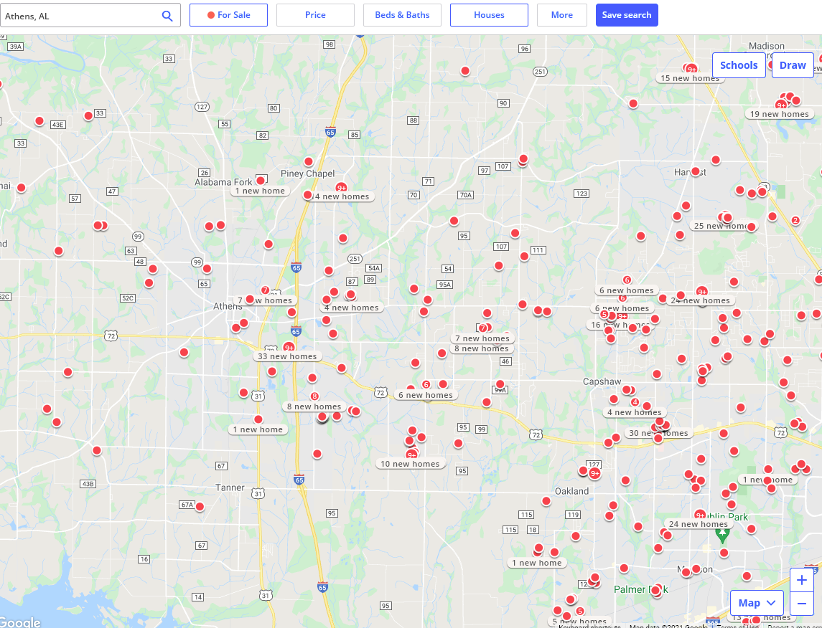This screenshot has height=628, width=822.
Task: Open the Beds & Baths filter
Action: [402, 15]
